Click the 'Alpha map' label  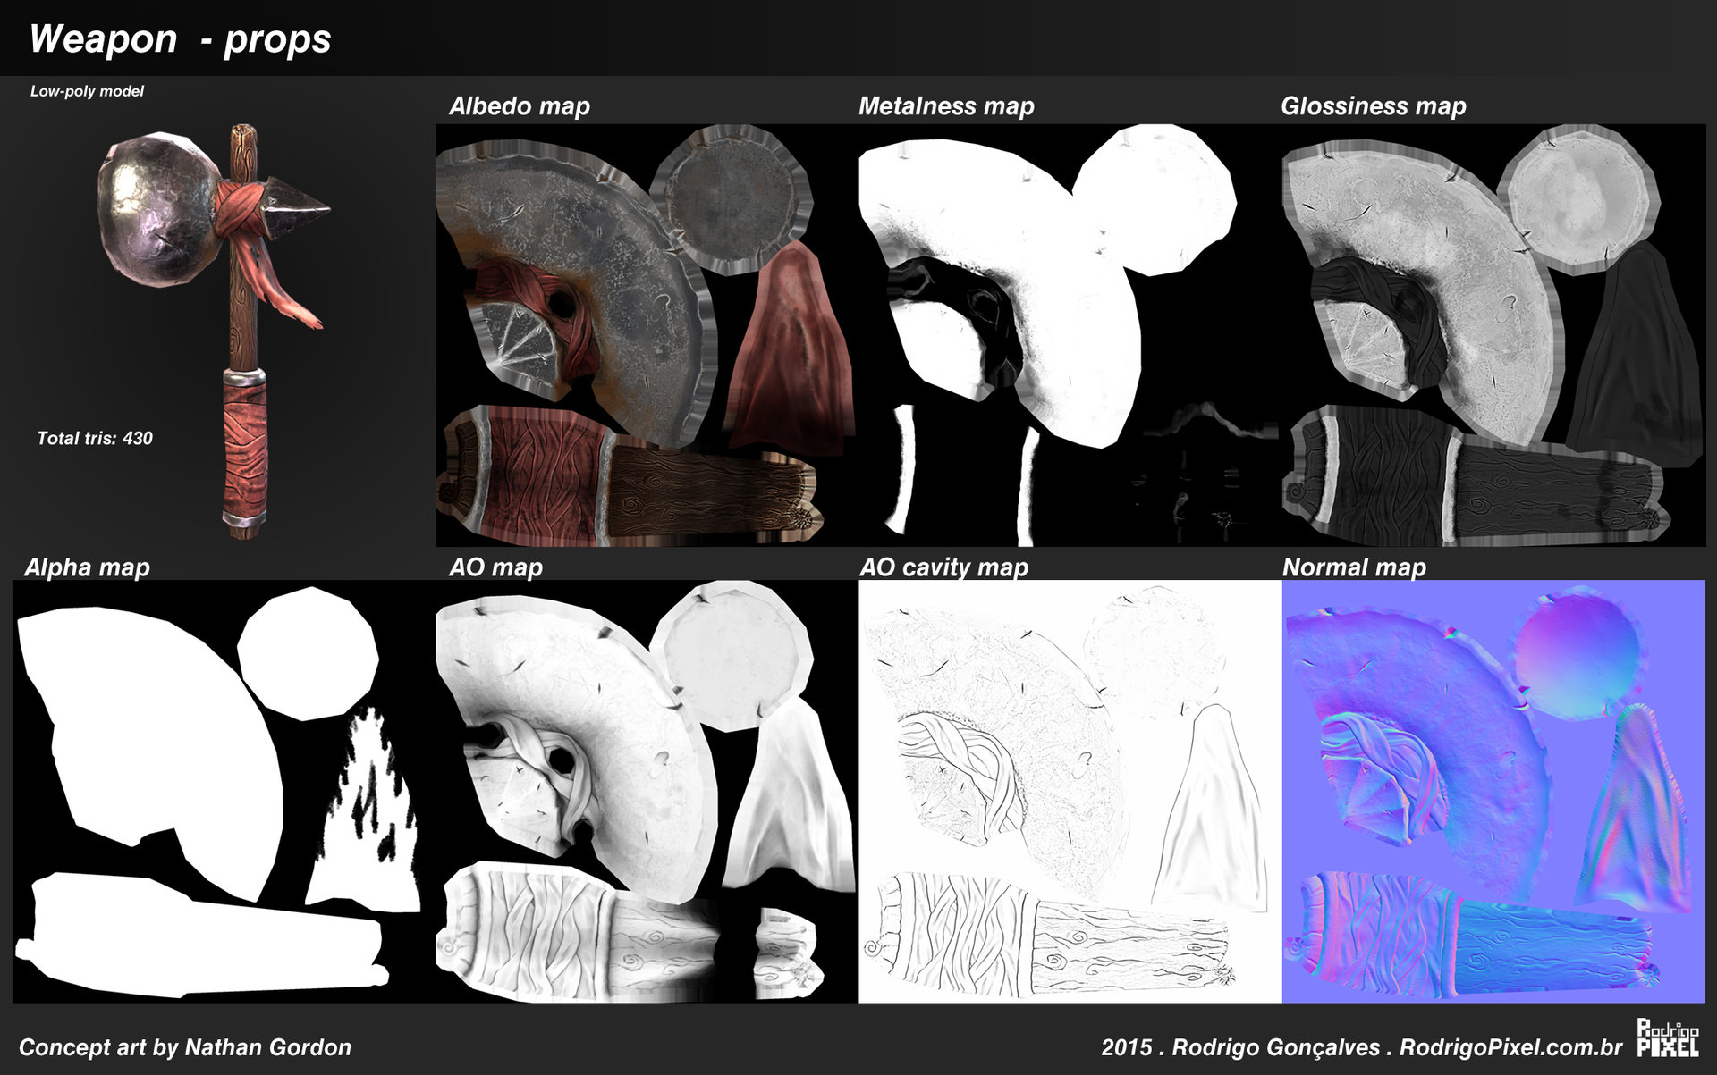coord(87,567)
